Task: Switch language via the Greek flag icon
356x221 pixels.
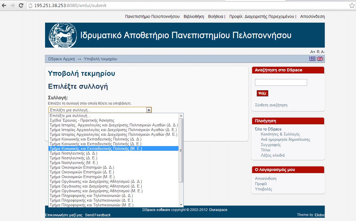Action: click(312, 59)
